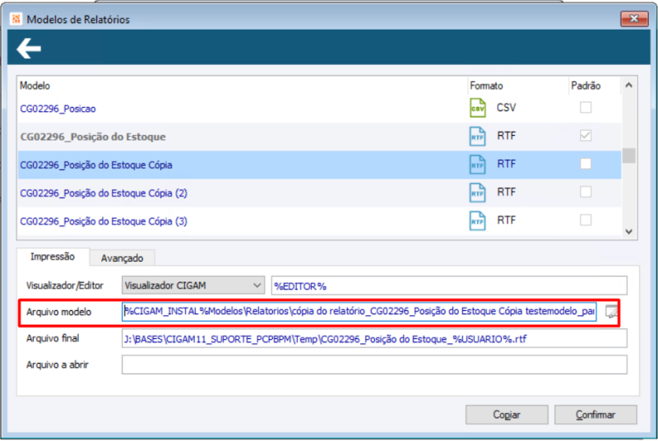The width and height of the screenshot is (658, 441).
Task: Switch to the Avançado tab
Action: point(122,258)
